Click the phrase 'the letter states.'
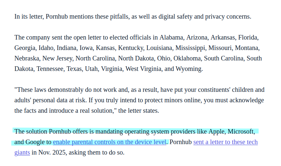The height and width of the screenshot is (166, 281). 139,110
